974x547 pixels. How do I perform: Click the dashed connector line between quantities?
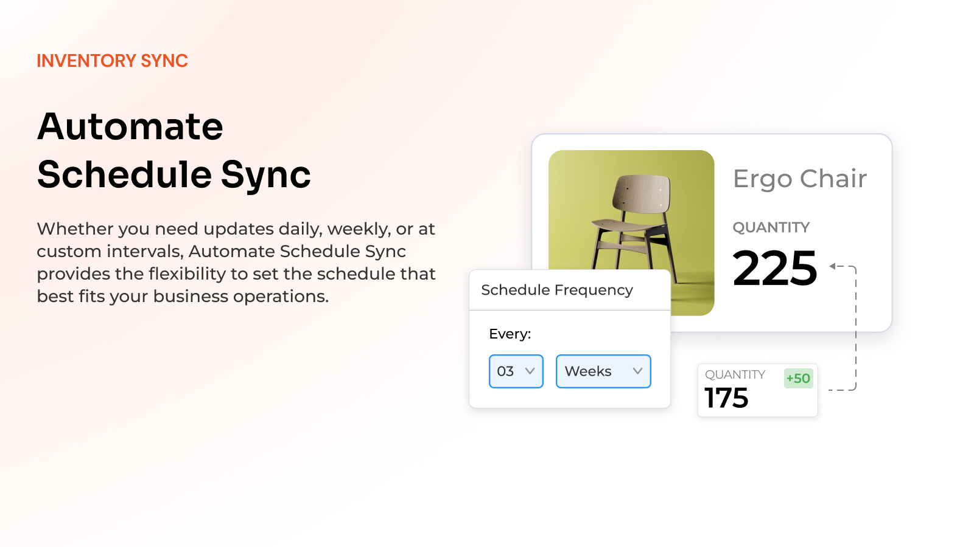pyautogui.click(x=856, y=328)
